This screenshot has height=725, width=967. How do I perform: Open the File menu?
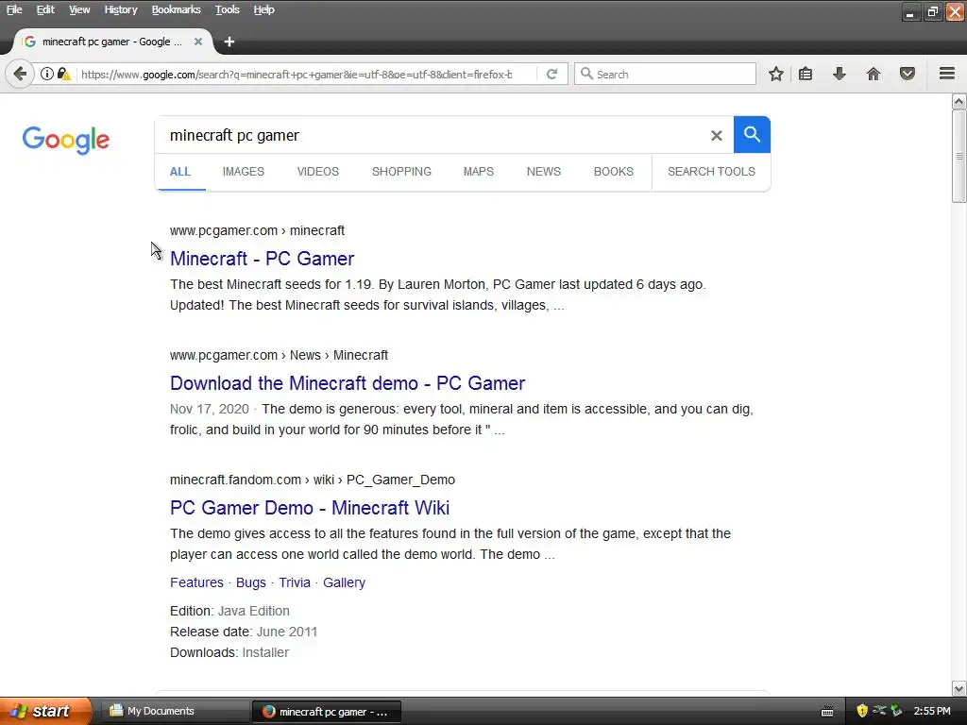(x=14, y=9)
